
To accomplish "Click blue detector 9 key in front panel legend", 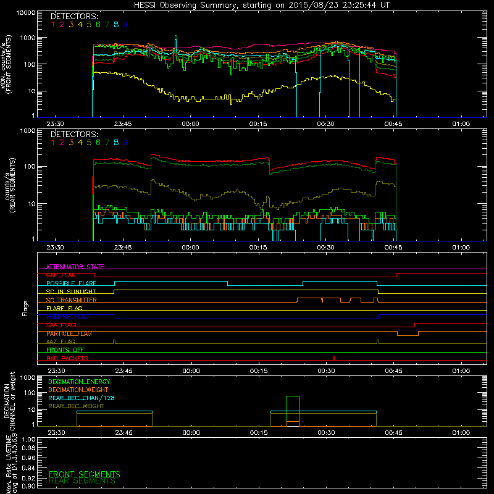I will pyautogui.click(x=125, y=25).
